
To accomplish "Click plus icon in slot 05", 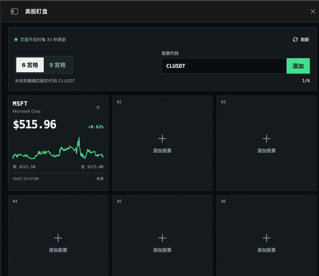I will [x=162, y=238].
